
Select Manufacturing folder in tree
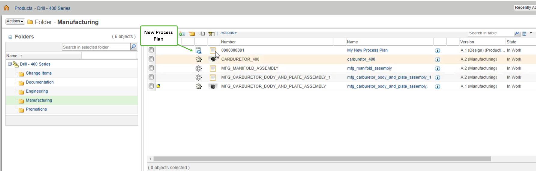39,100
